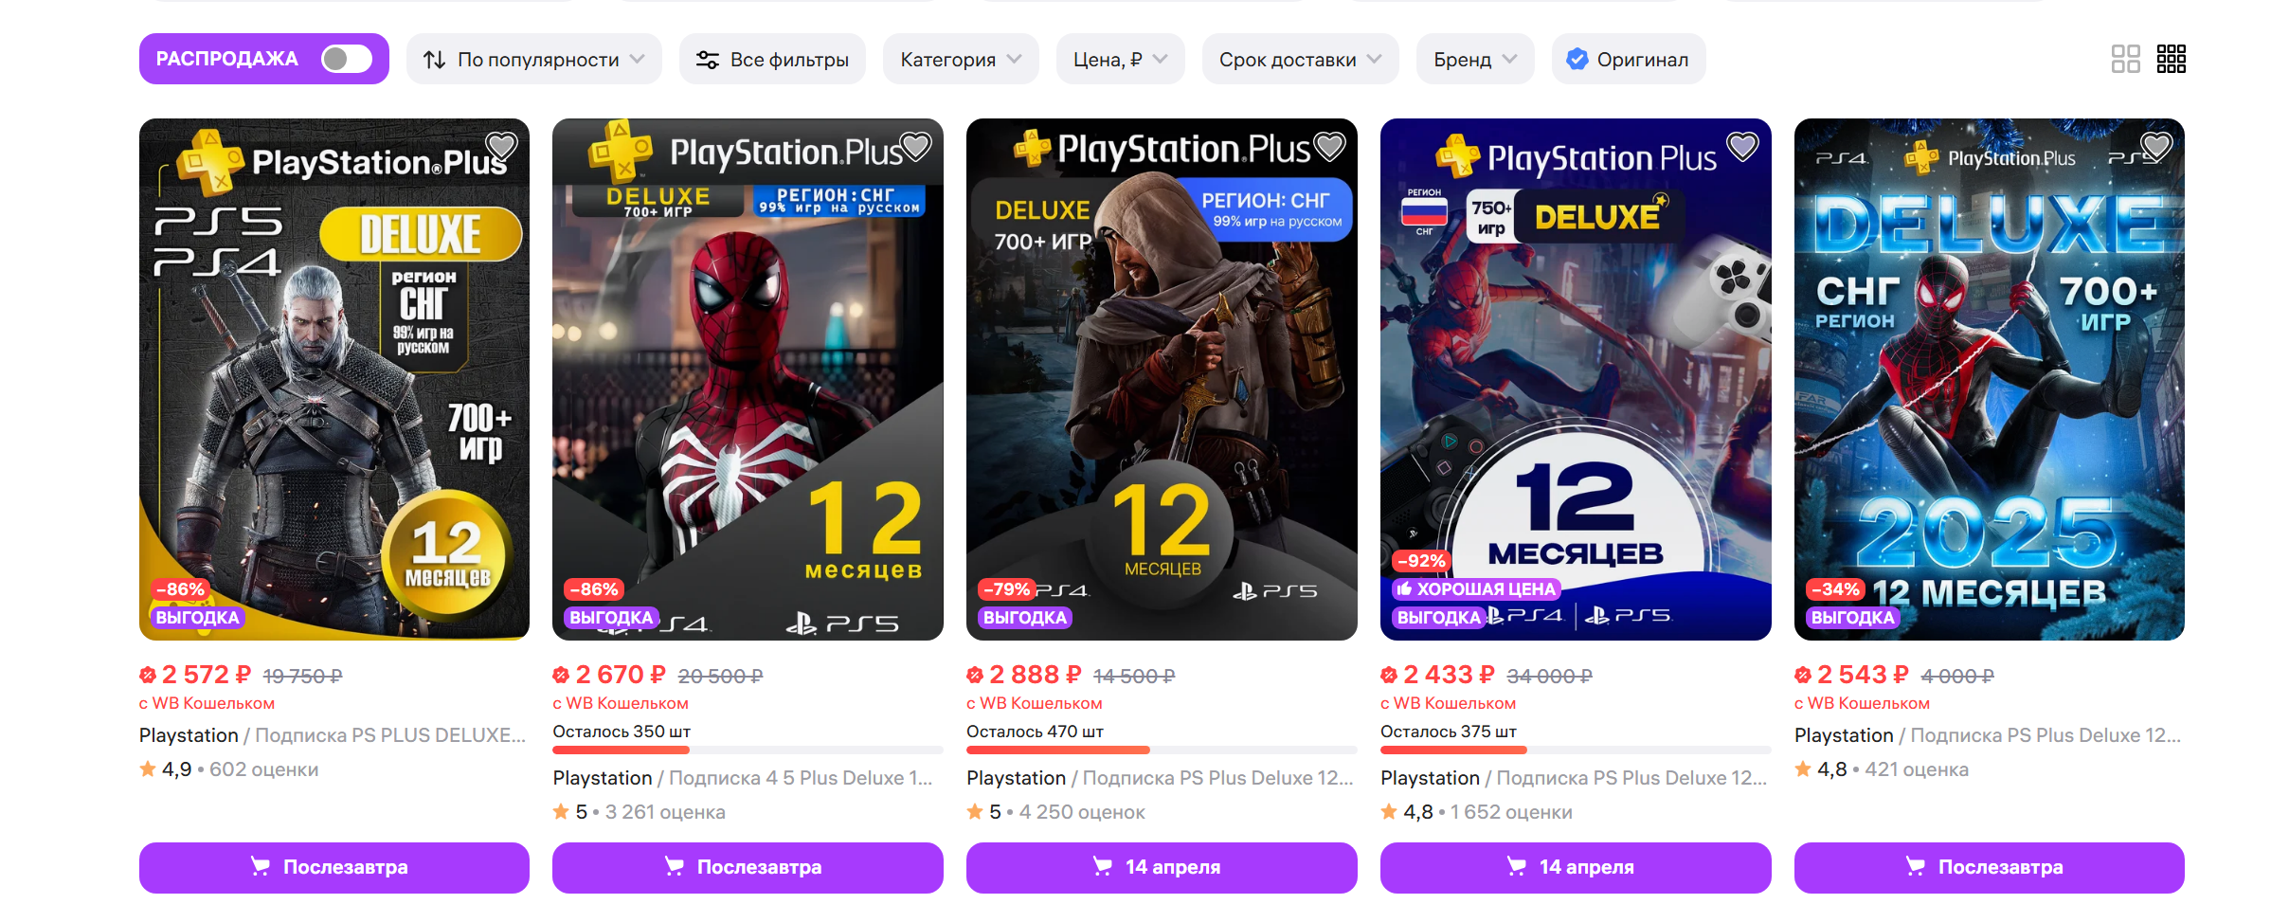The height and width of the screenshot is (922, 2289).
Task: Click the heart on the Assassin's Creed card
Action: point(1328,147)
